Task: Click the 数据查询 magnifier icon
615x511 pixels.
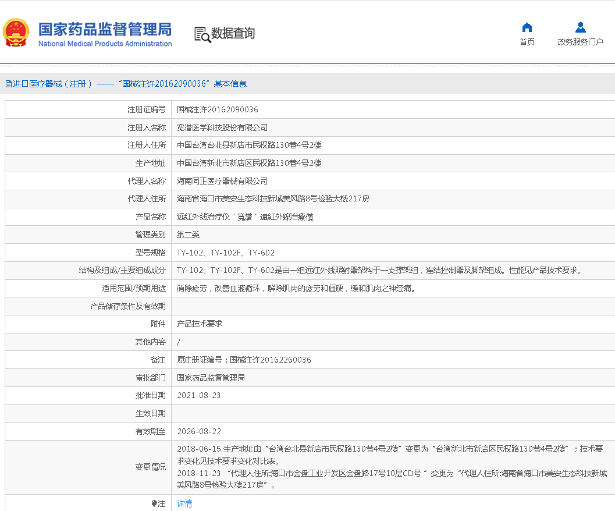Action: coord(202,34)
